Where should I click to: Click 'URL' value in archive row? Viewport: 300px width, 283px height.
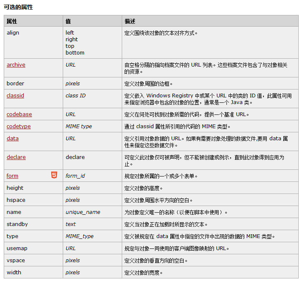click(x=71, y=65)
